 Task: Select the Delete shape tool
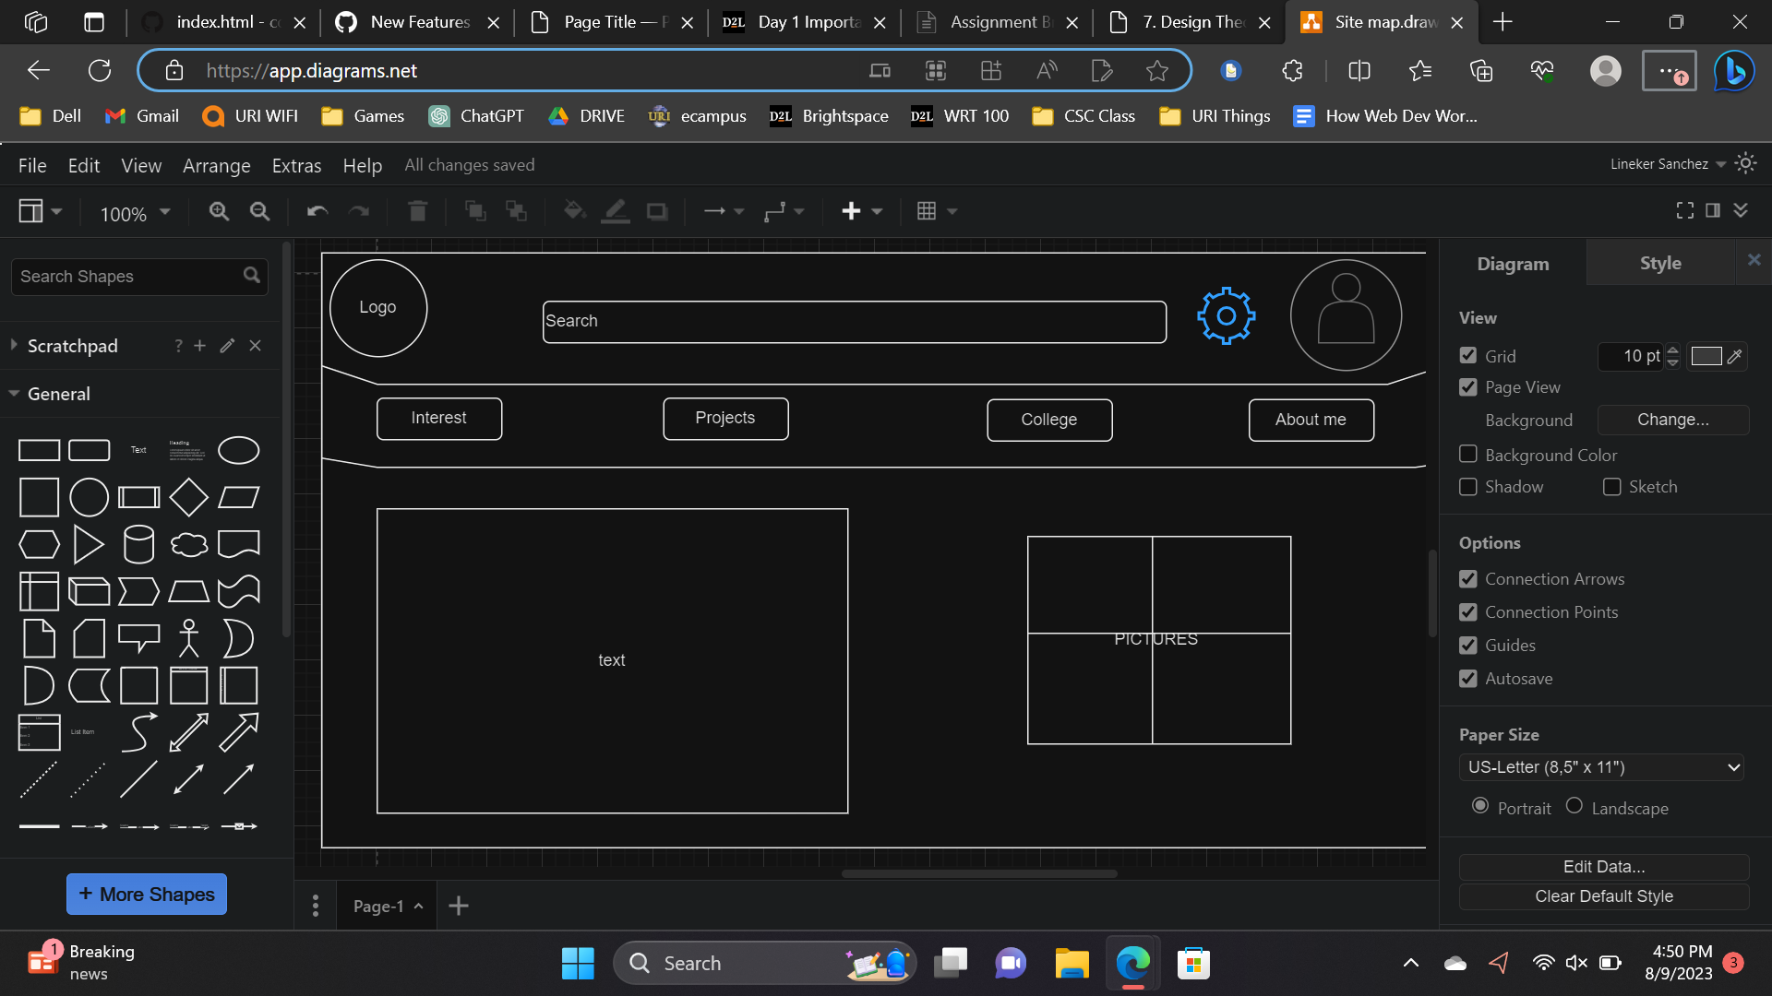417,210
